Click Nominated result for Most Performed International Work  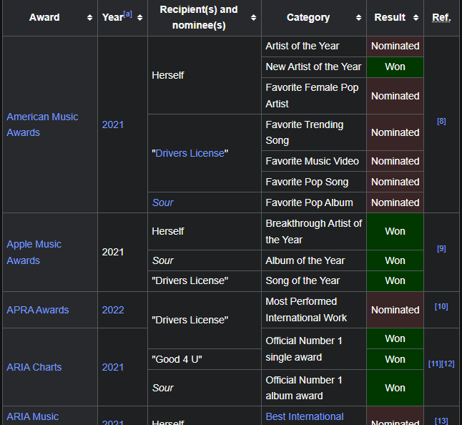tap(395, 310)
